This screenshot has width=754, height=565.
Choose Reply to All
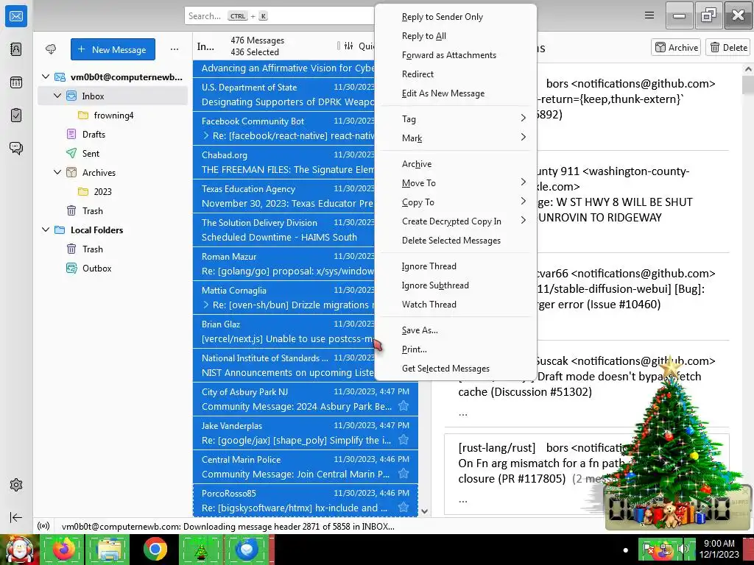click(455, 36)
